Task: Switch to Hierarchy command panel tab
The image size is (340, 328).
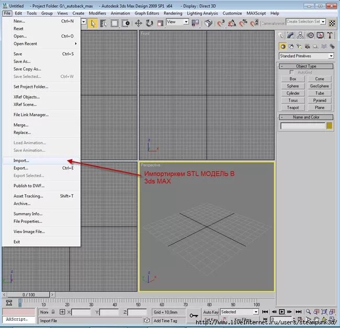Action: pyautogui.click(x=300, y=36)
